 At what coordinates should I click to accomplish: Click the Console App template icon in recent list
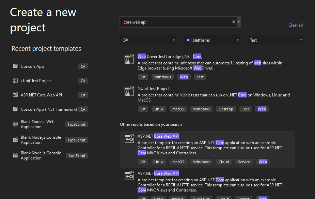(x=15, y=66)
